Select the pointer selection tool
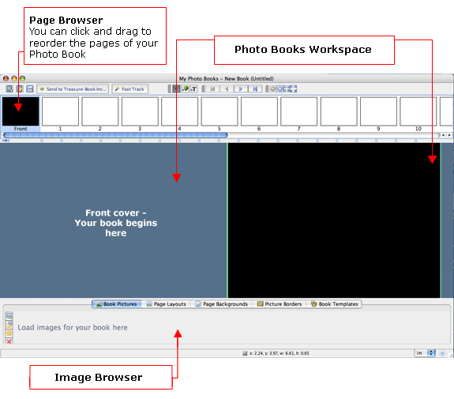The height and width of the screenshot is (399, 454). (x=176, y=89)
